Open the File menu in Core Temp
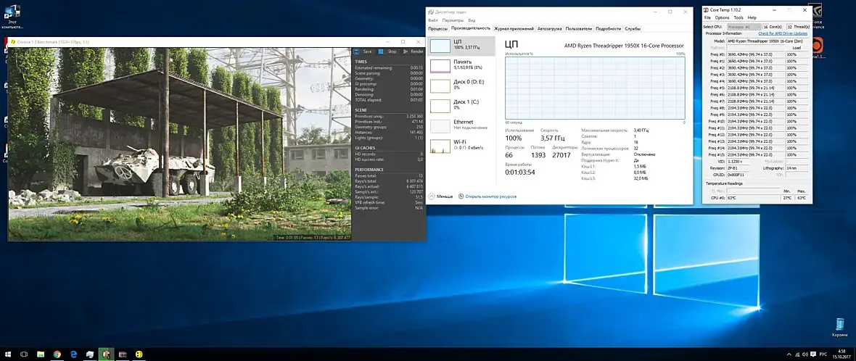Image resolution: width=856 pixels, height=361 pixels. point(707,18)
